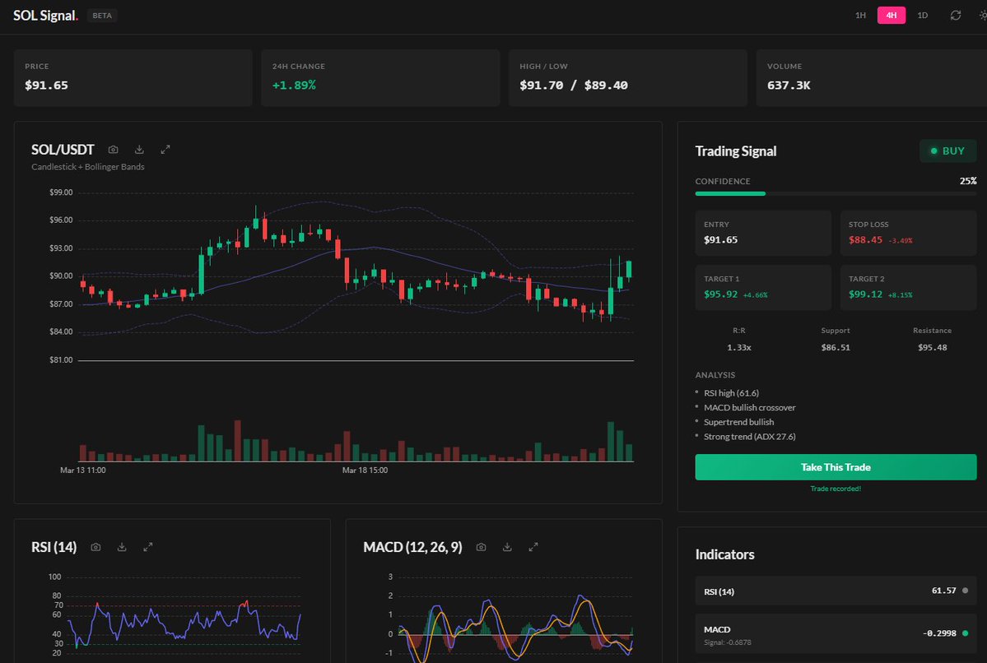
Task: Click the Mar 18 15:00 axis label
Action: point(365,471)
